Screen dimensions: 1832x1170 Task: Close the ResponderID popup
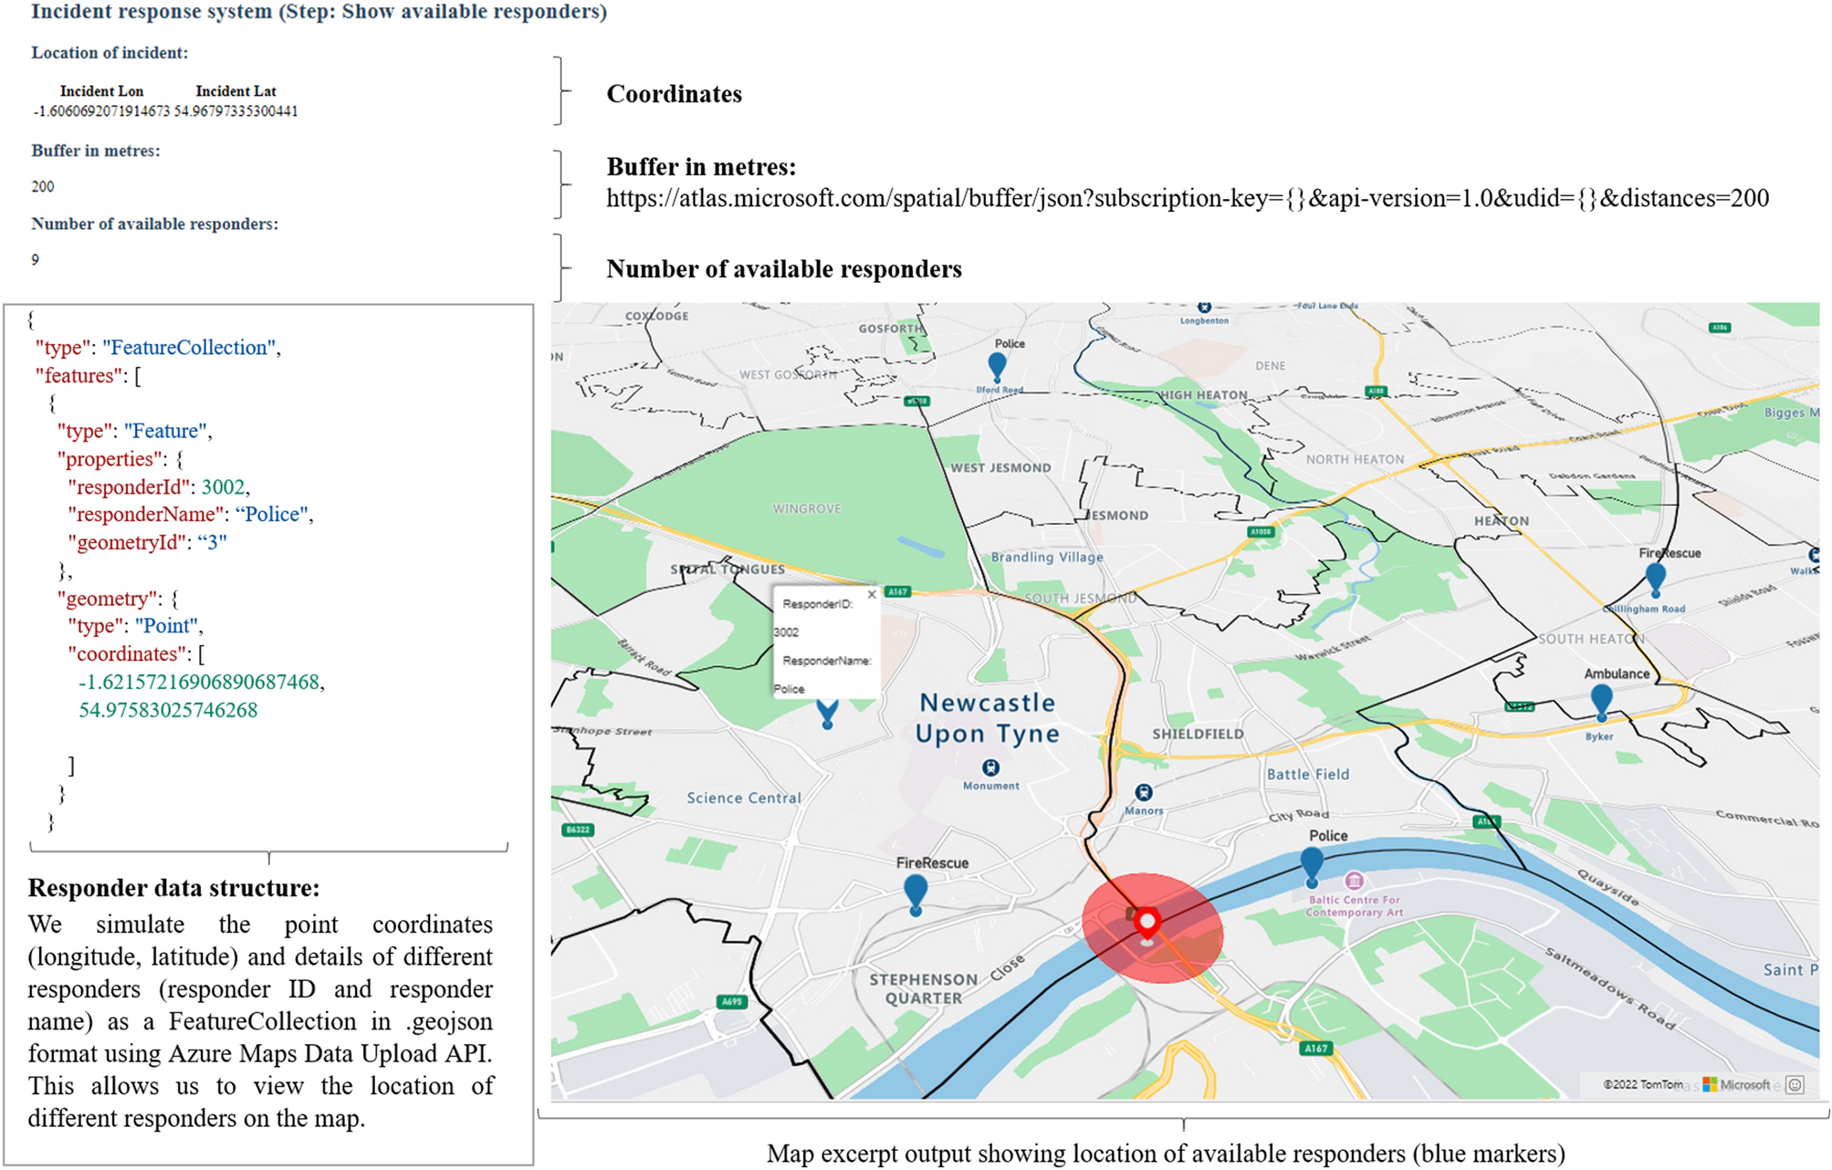(872, 594)
